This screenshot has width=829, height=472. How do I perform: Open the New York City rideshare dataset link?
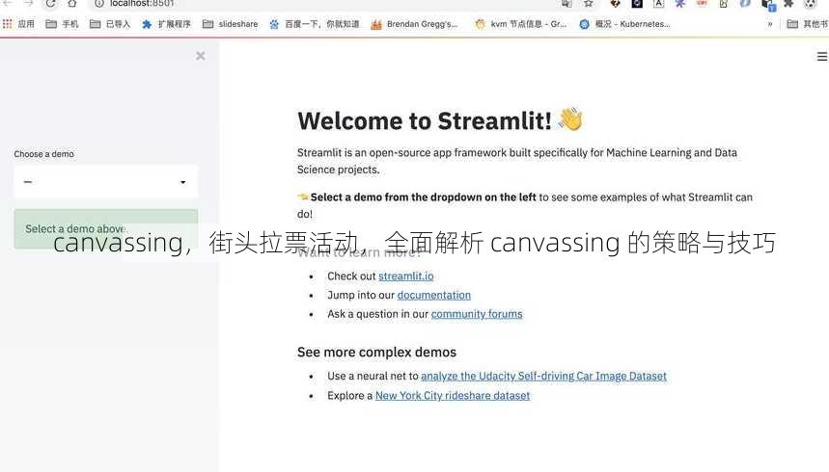coord(452,396)
